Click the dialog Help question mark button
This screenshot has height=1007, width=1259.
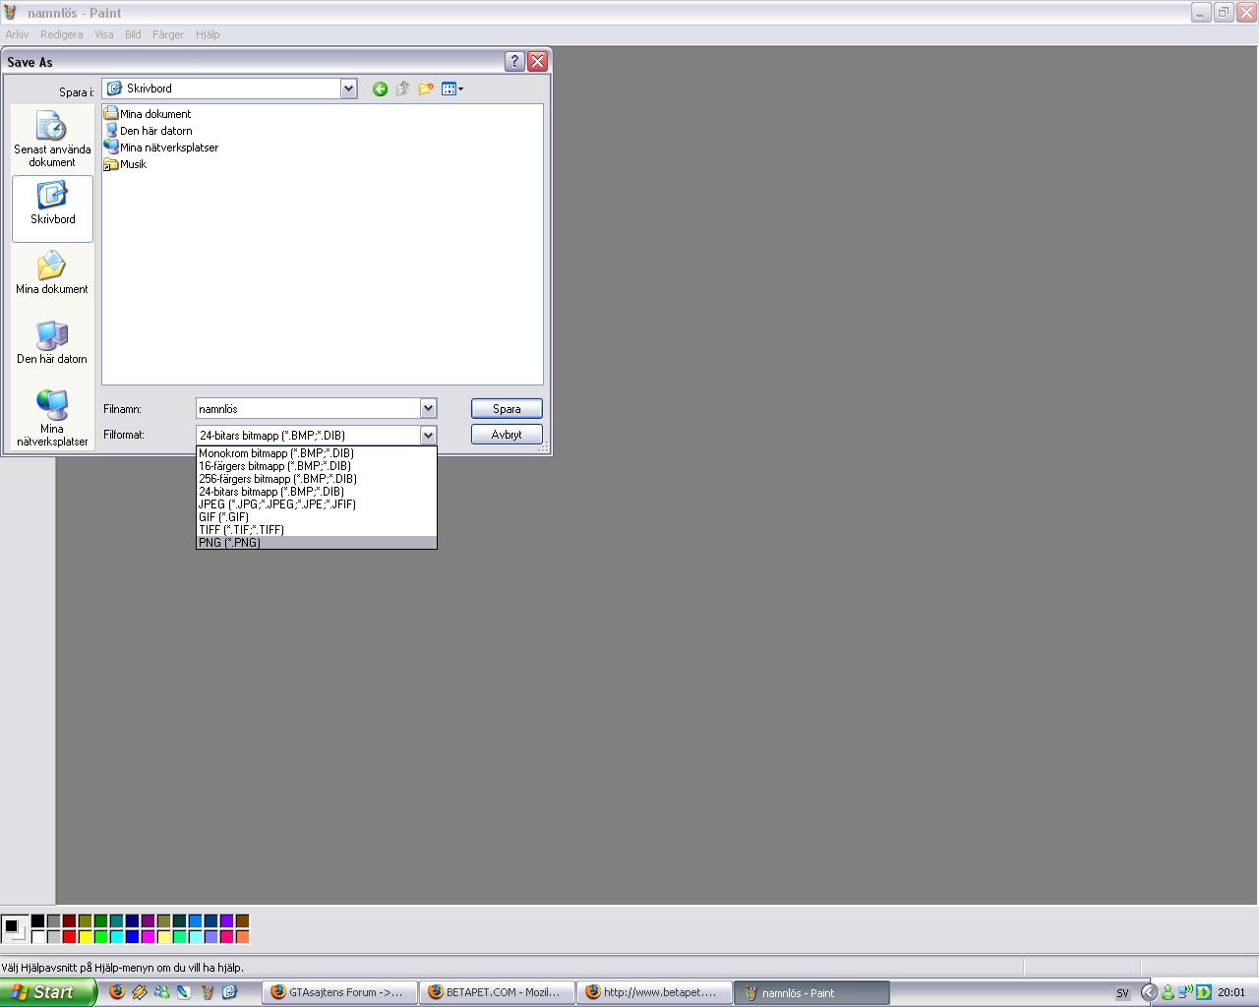(514, 61)
